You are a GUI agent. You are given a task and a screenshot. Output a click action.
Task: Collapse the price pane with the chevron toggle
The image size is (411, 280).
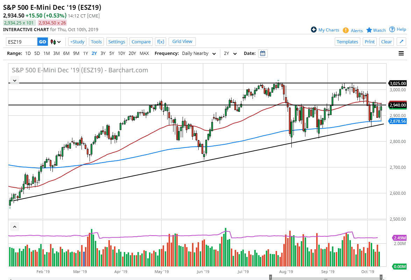[14, 80]
